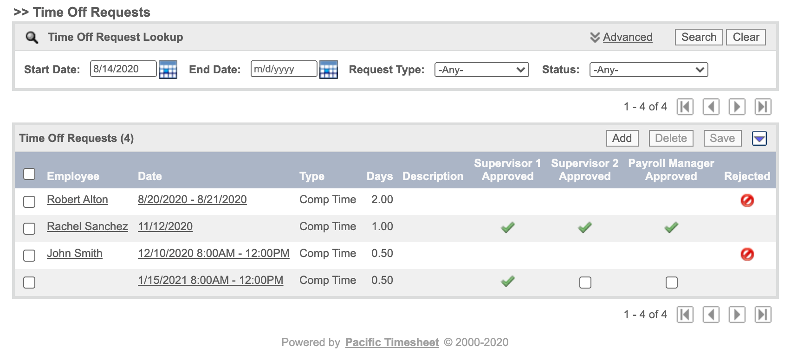The height and width of the screenshot is (360, 791).
Task: Open the Request Type dropdown
Action: tap(481, 70)
